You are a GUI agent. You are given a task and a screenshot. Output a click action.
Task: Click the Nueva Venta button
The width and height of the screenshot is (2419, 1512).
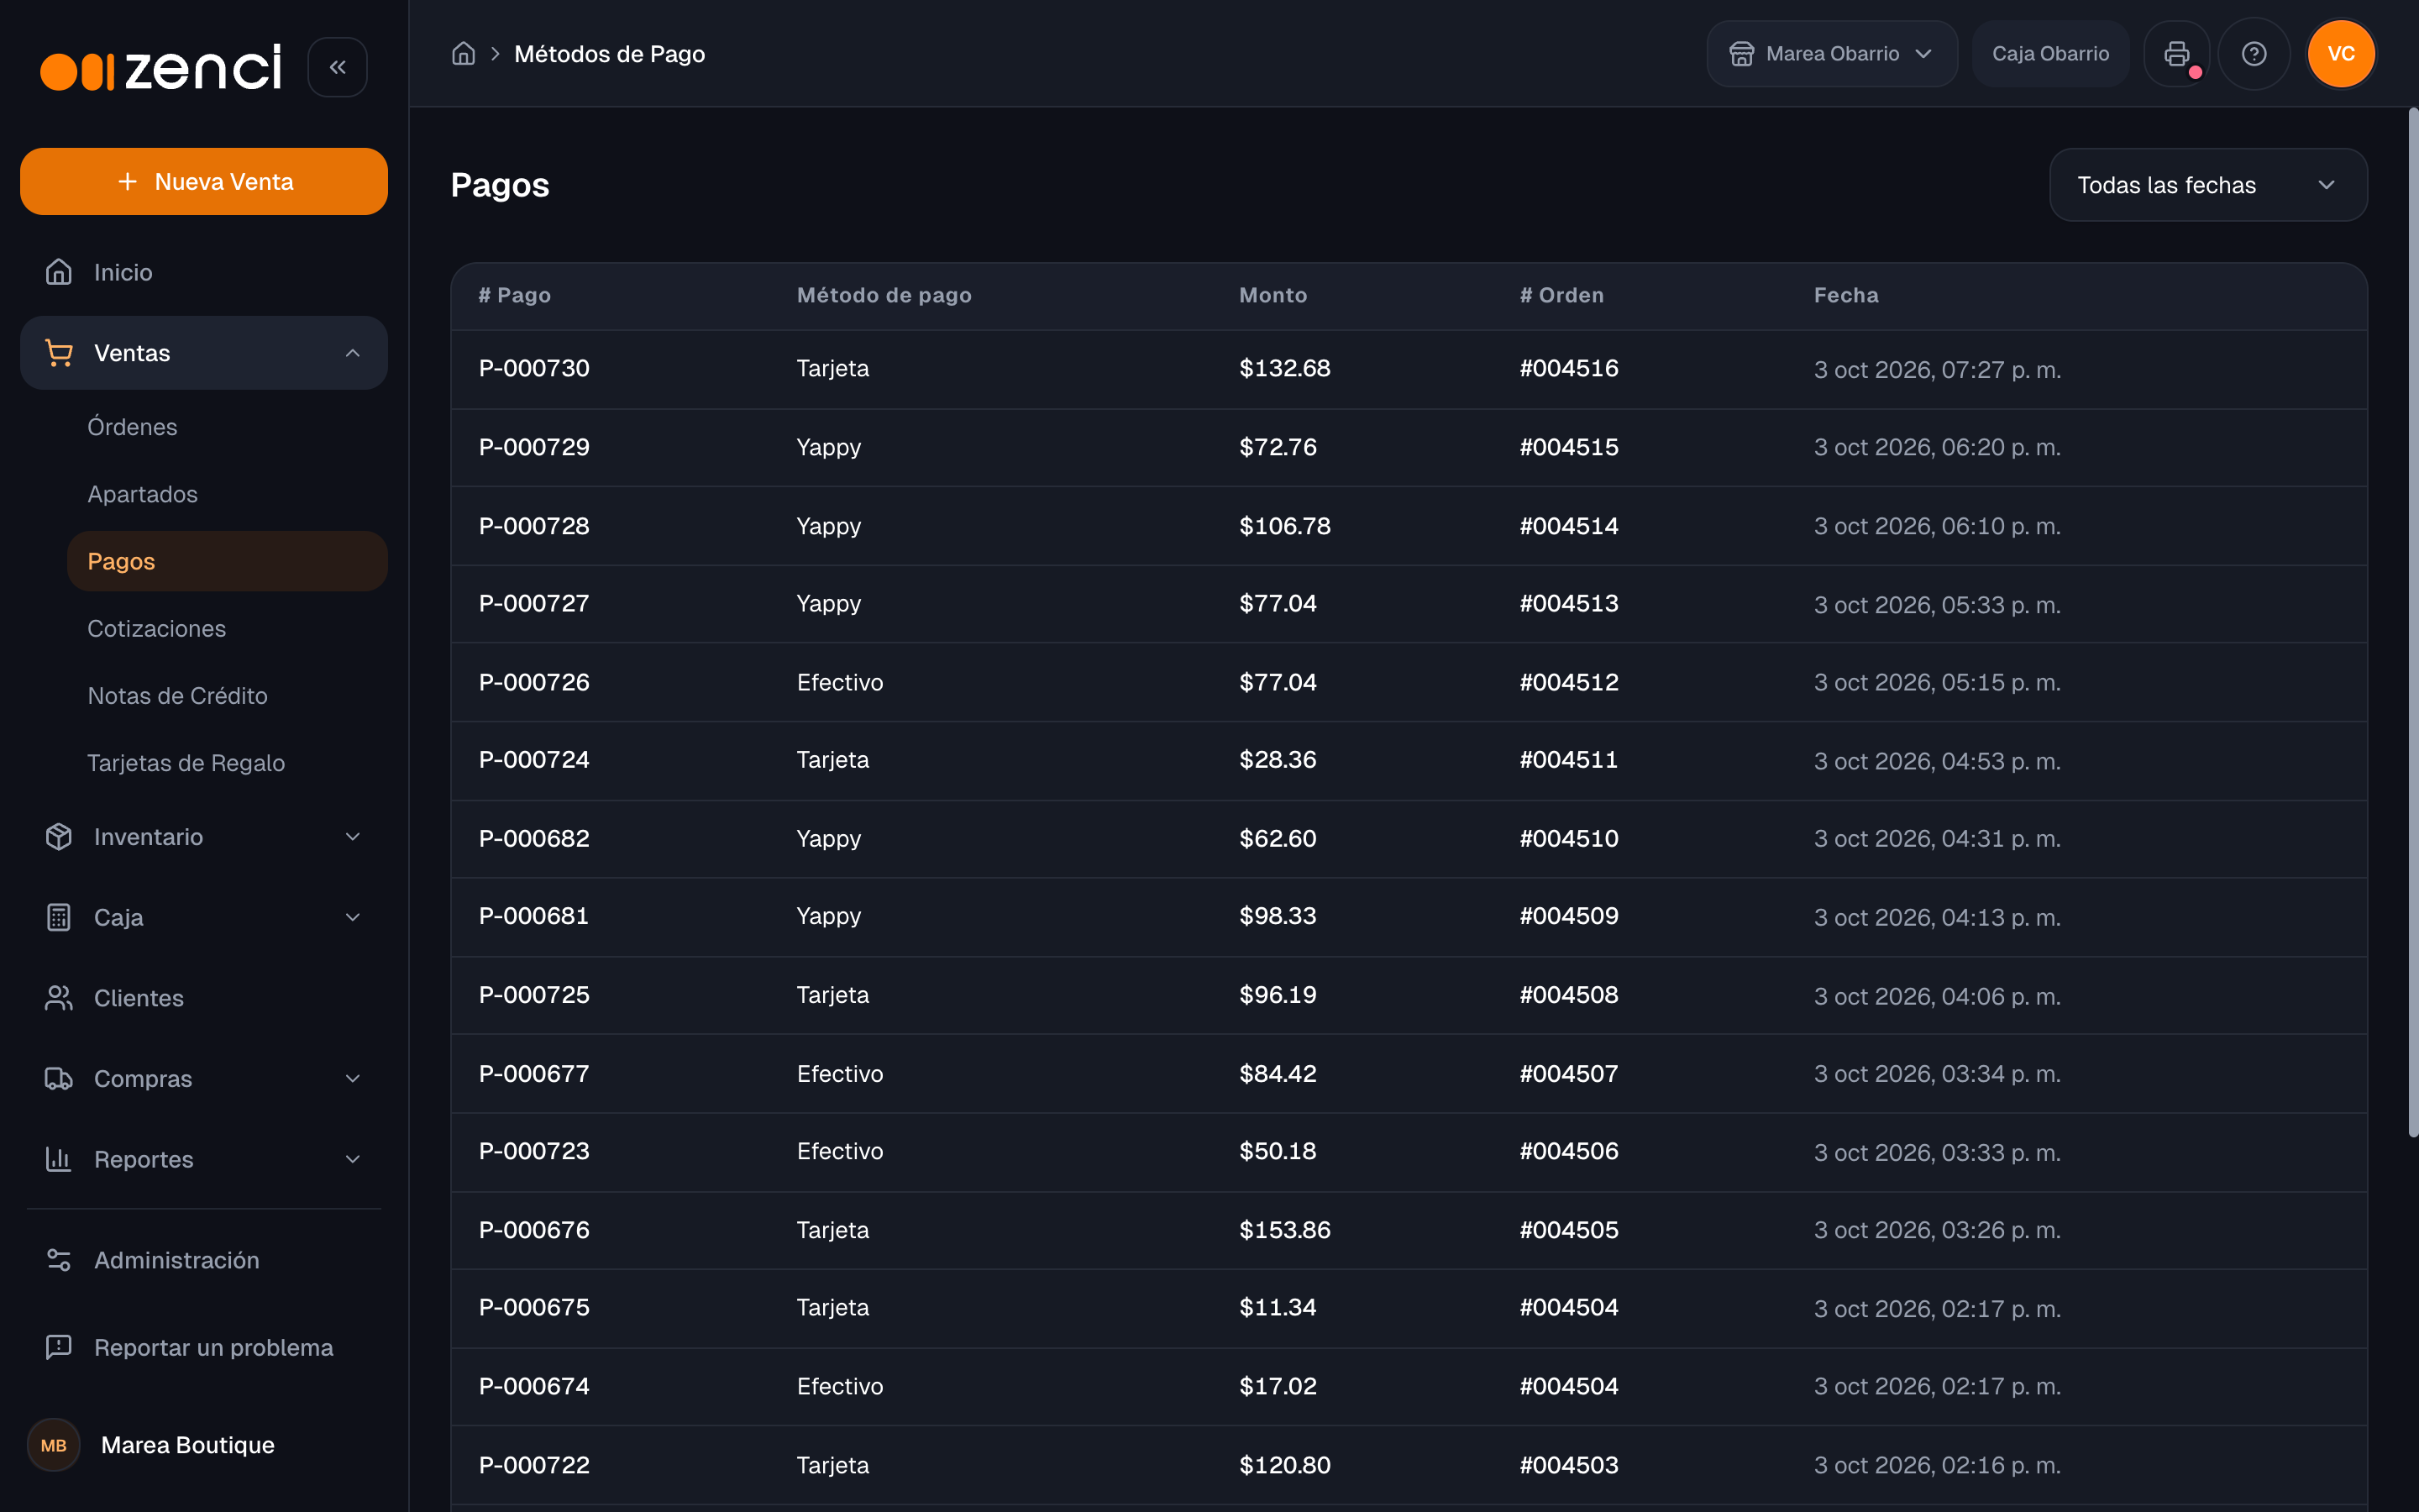click(204, 181)
